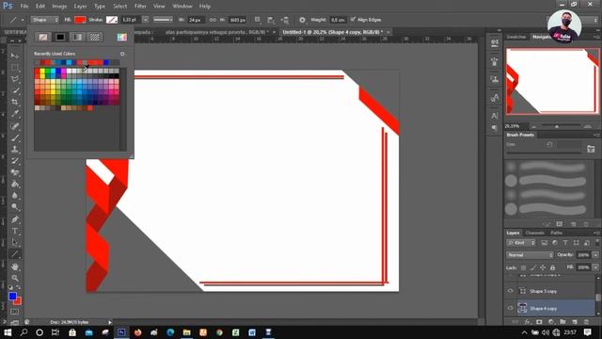Select the Eyedropper tool
This screenshot has width=602, height=339.
(15, 114)
